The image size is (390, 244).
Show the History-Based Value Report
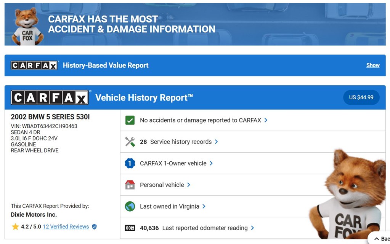(373, 65)
